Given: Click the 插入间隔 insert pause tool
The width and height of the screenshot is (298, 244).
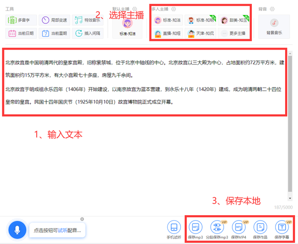Looking at the screenshot, I should tap(87, 34).
